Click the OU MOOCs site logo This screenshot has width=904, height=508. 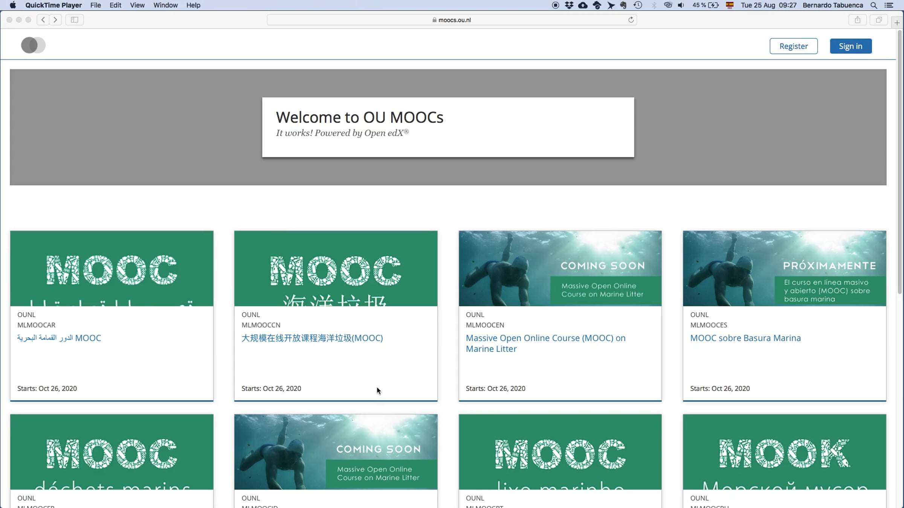tap(33, 45)
